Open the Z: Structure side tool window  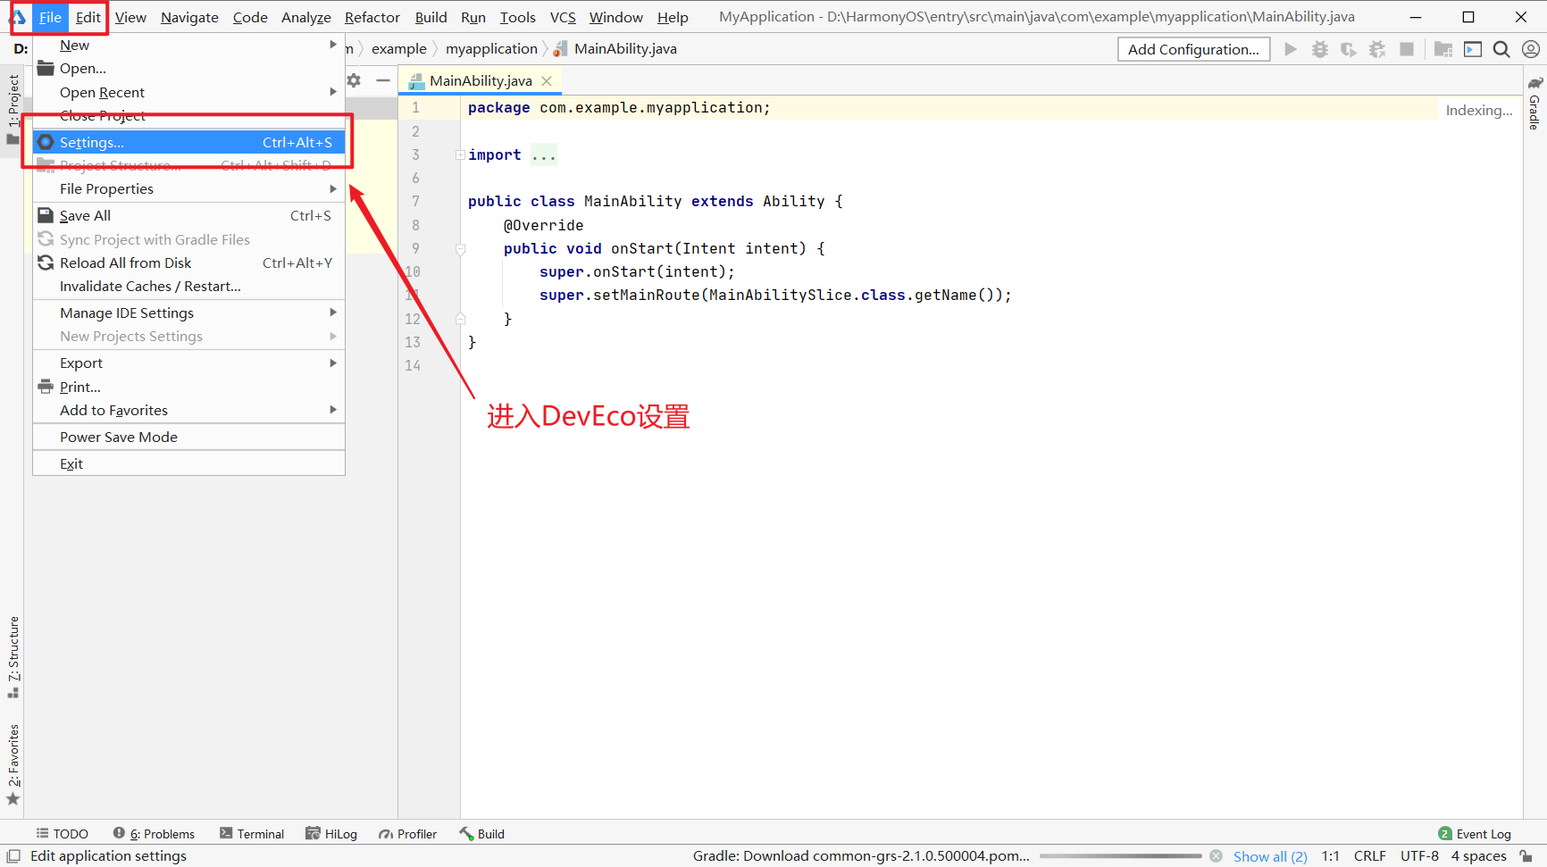pyautogui.click(x=13, y=657)
